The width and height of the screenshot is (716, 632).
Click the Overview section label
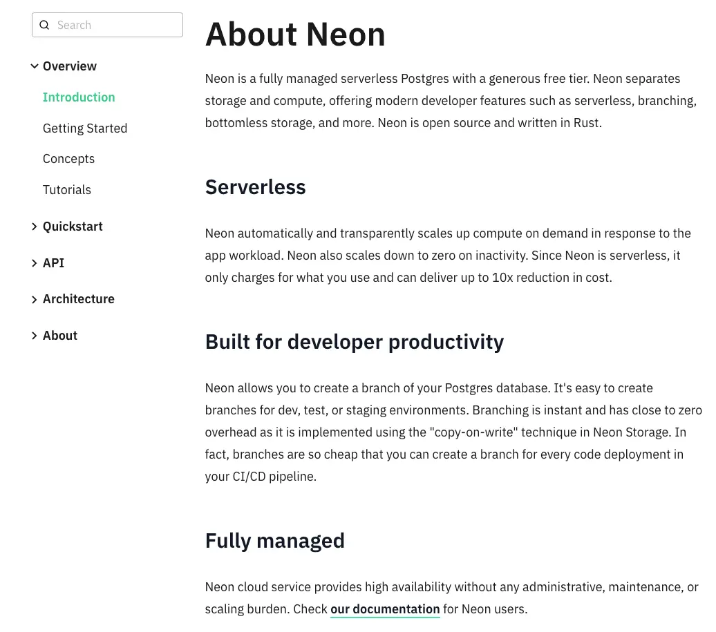pyautogui.click(x=70, y=66)
